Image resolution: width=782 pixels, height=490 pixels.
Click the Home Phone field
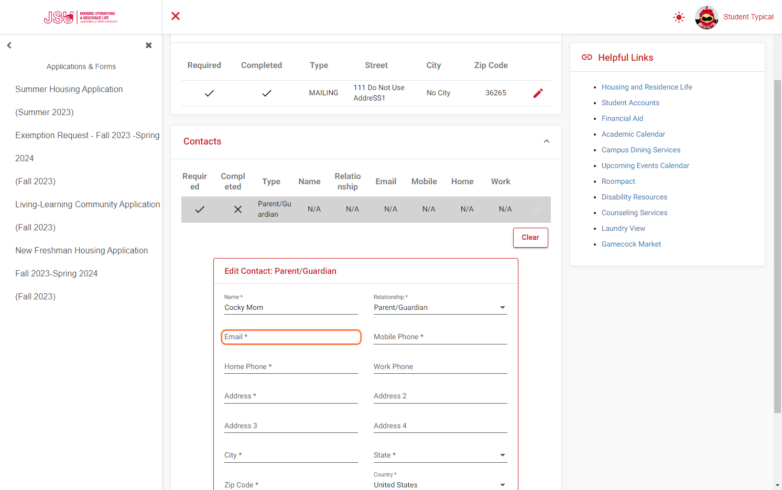tap(291, 367)
